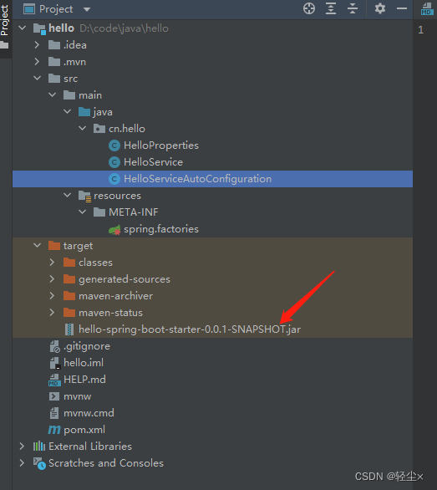
Task: Select the HelloService file name
Action: [x=154, y=162]
